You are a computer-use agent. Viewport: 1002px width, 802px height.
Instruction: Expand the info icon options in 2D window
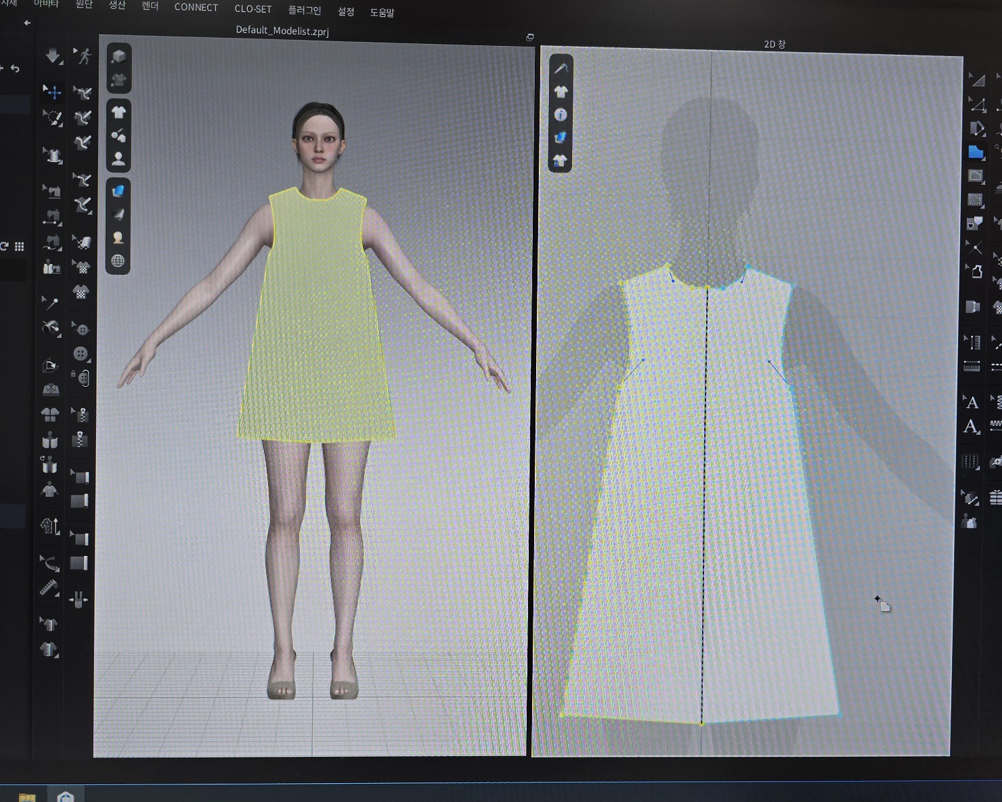[560, 114]
